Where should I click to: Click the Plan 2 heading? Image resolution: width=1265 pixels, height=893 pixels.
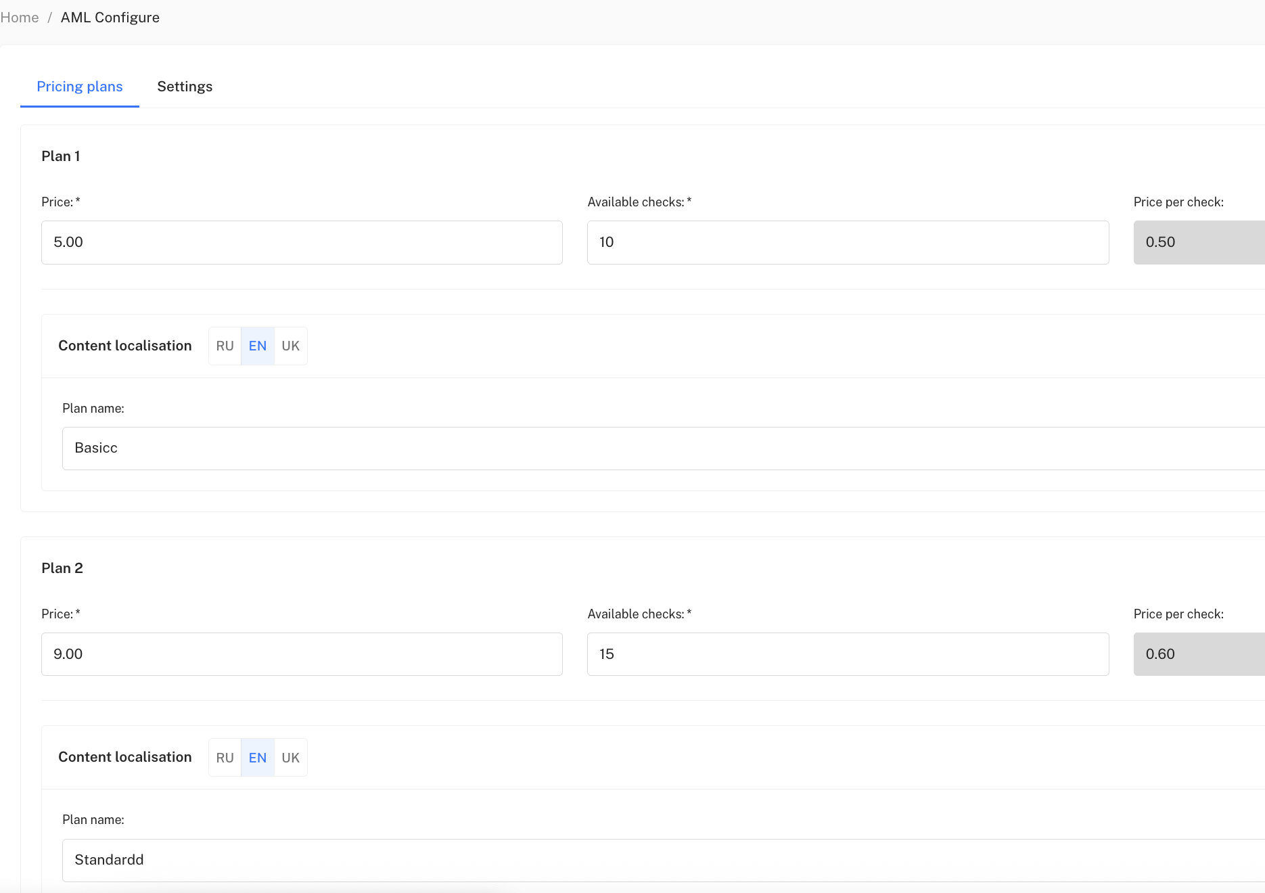tap(62, 568)
